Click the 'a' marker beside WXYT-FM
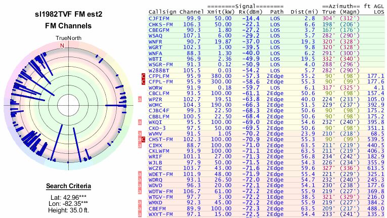387x218 pixels. (x=141, y=214)
